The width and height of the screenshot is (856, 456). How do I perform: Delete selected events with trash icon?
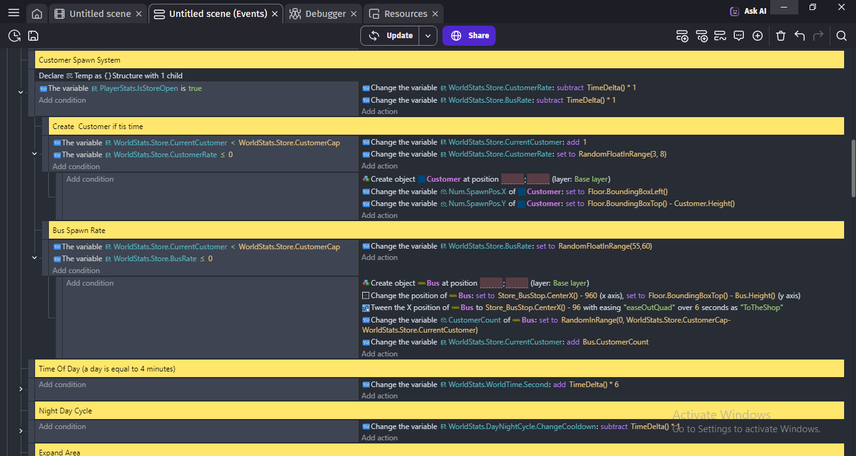click(x=781, y=36)
